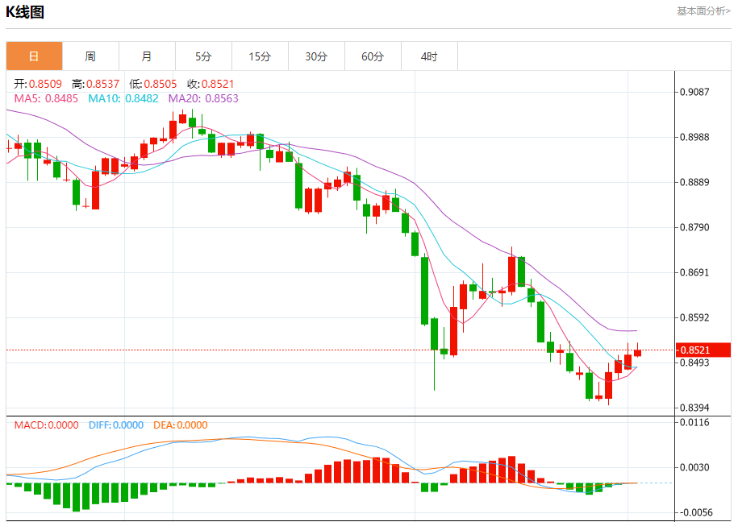Click the 0.0030 MACD axis label
The image size is (738, 522).
point(694,467)
